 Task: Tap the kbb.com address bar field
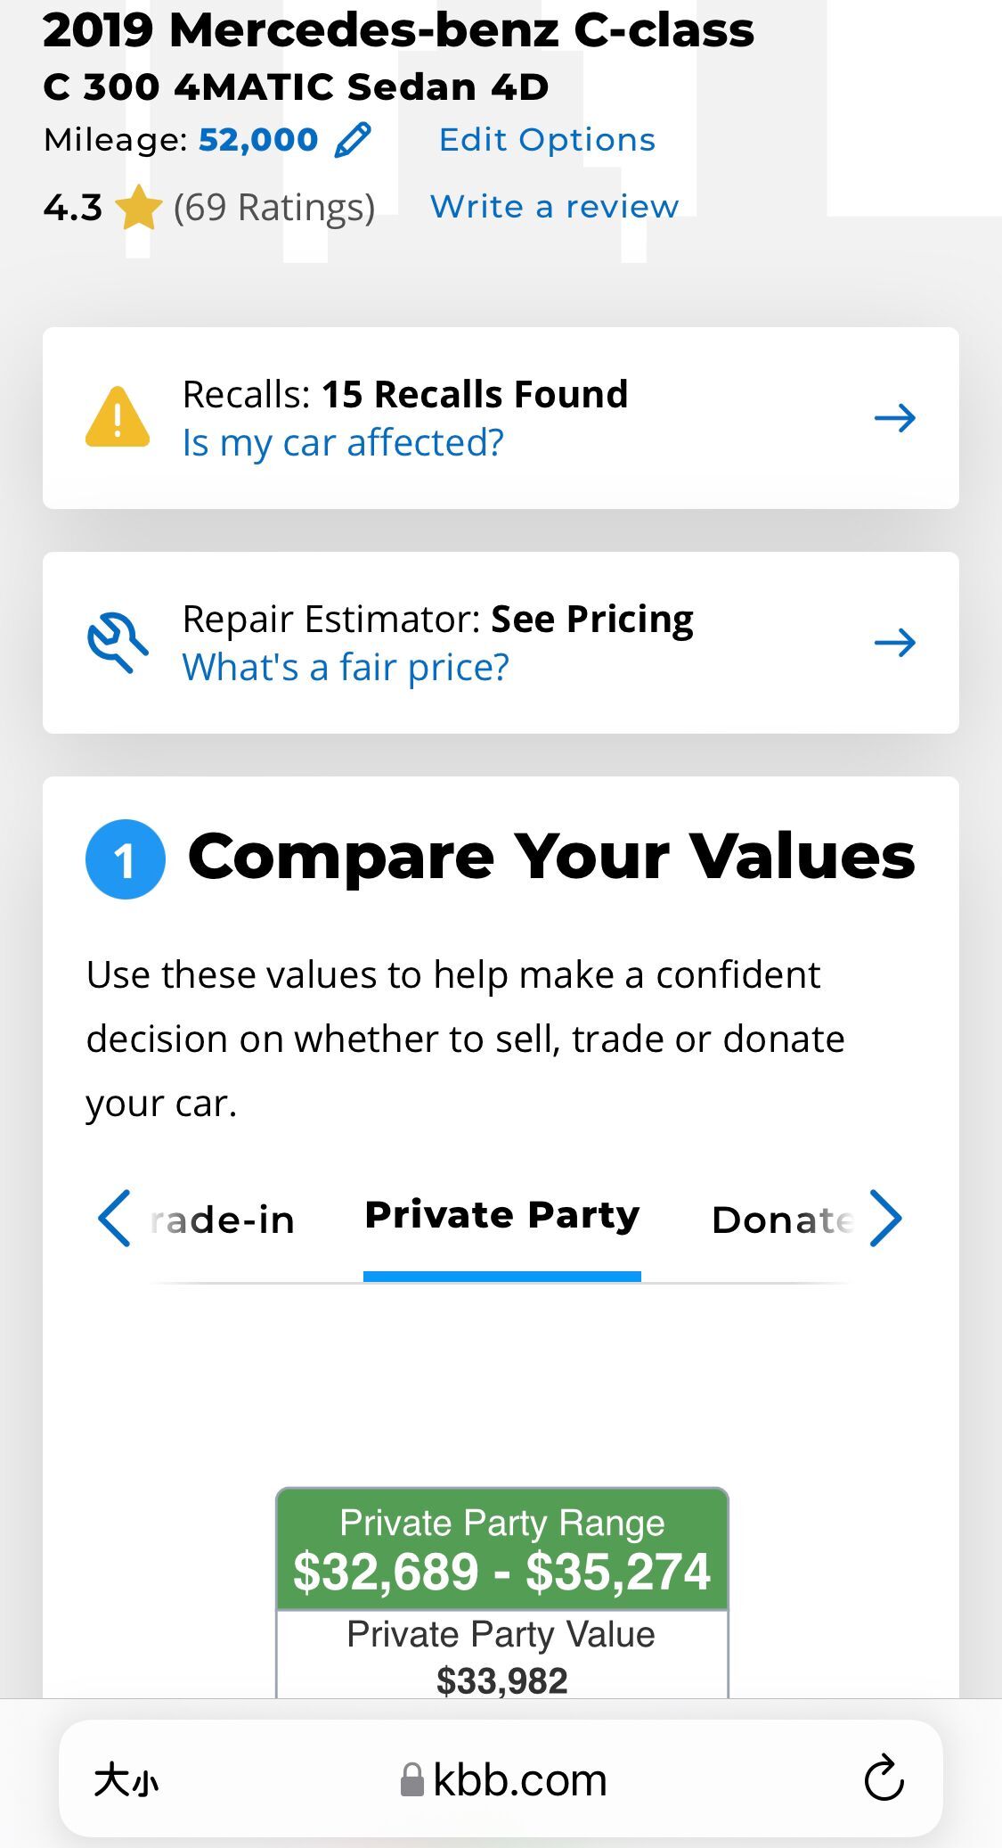[520, 1780]
